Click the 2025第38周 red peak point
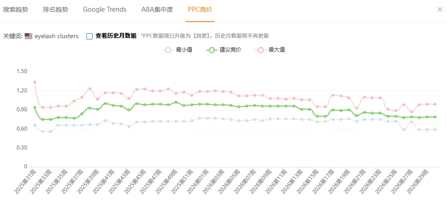The image size is (447, 206). [x=89, y=89]
